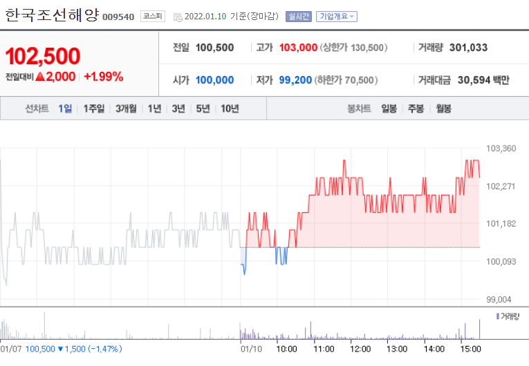Click the 15:00 time axis label

tap(470, 349)
